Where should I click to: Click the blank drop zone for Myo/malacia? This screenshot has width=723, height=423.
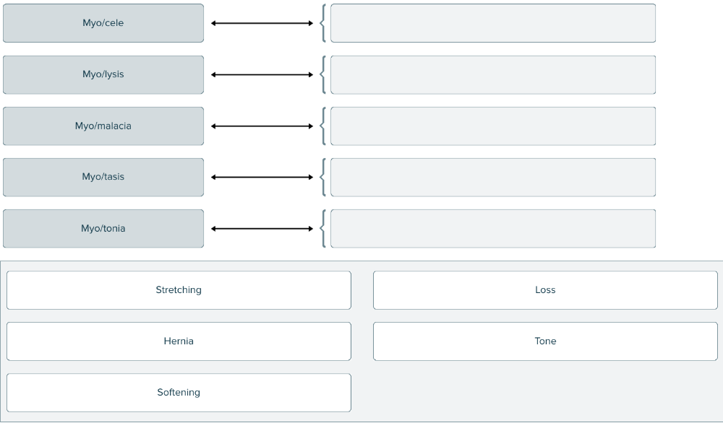(x=493, y=126)
